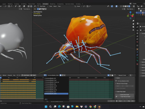Open the Channel menu in dope sheet
This screenshot has height=109, width=145.
[10, 75]
